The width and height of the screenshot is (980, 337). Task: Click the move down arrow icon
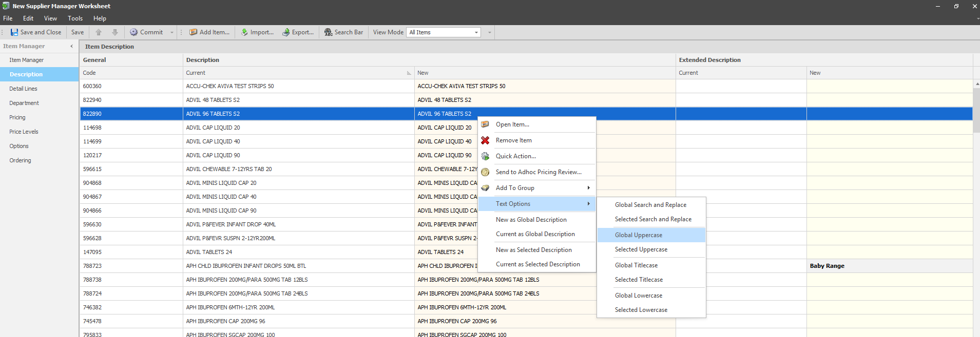[x=115, y=32]
